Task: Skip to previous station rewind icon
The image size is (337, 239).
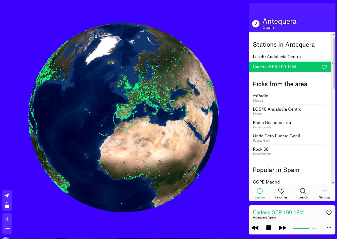Action: click(255, 228)
